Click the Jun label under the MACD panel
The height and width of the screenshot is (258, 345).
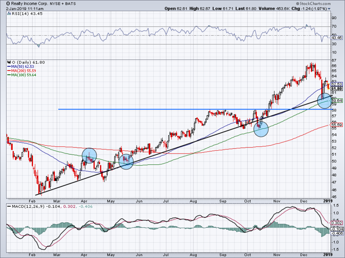point(139,255)
